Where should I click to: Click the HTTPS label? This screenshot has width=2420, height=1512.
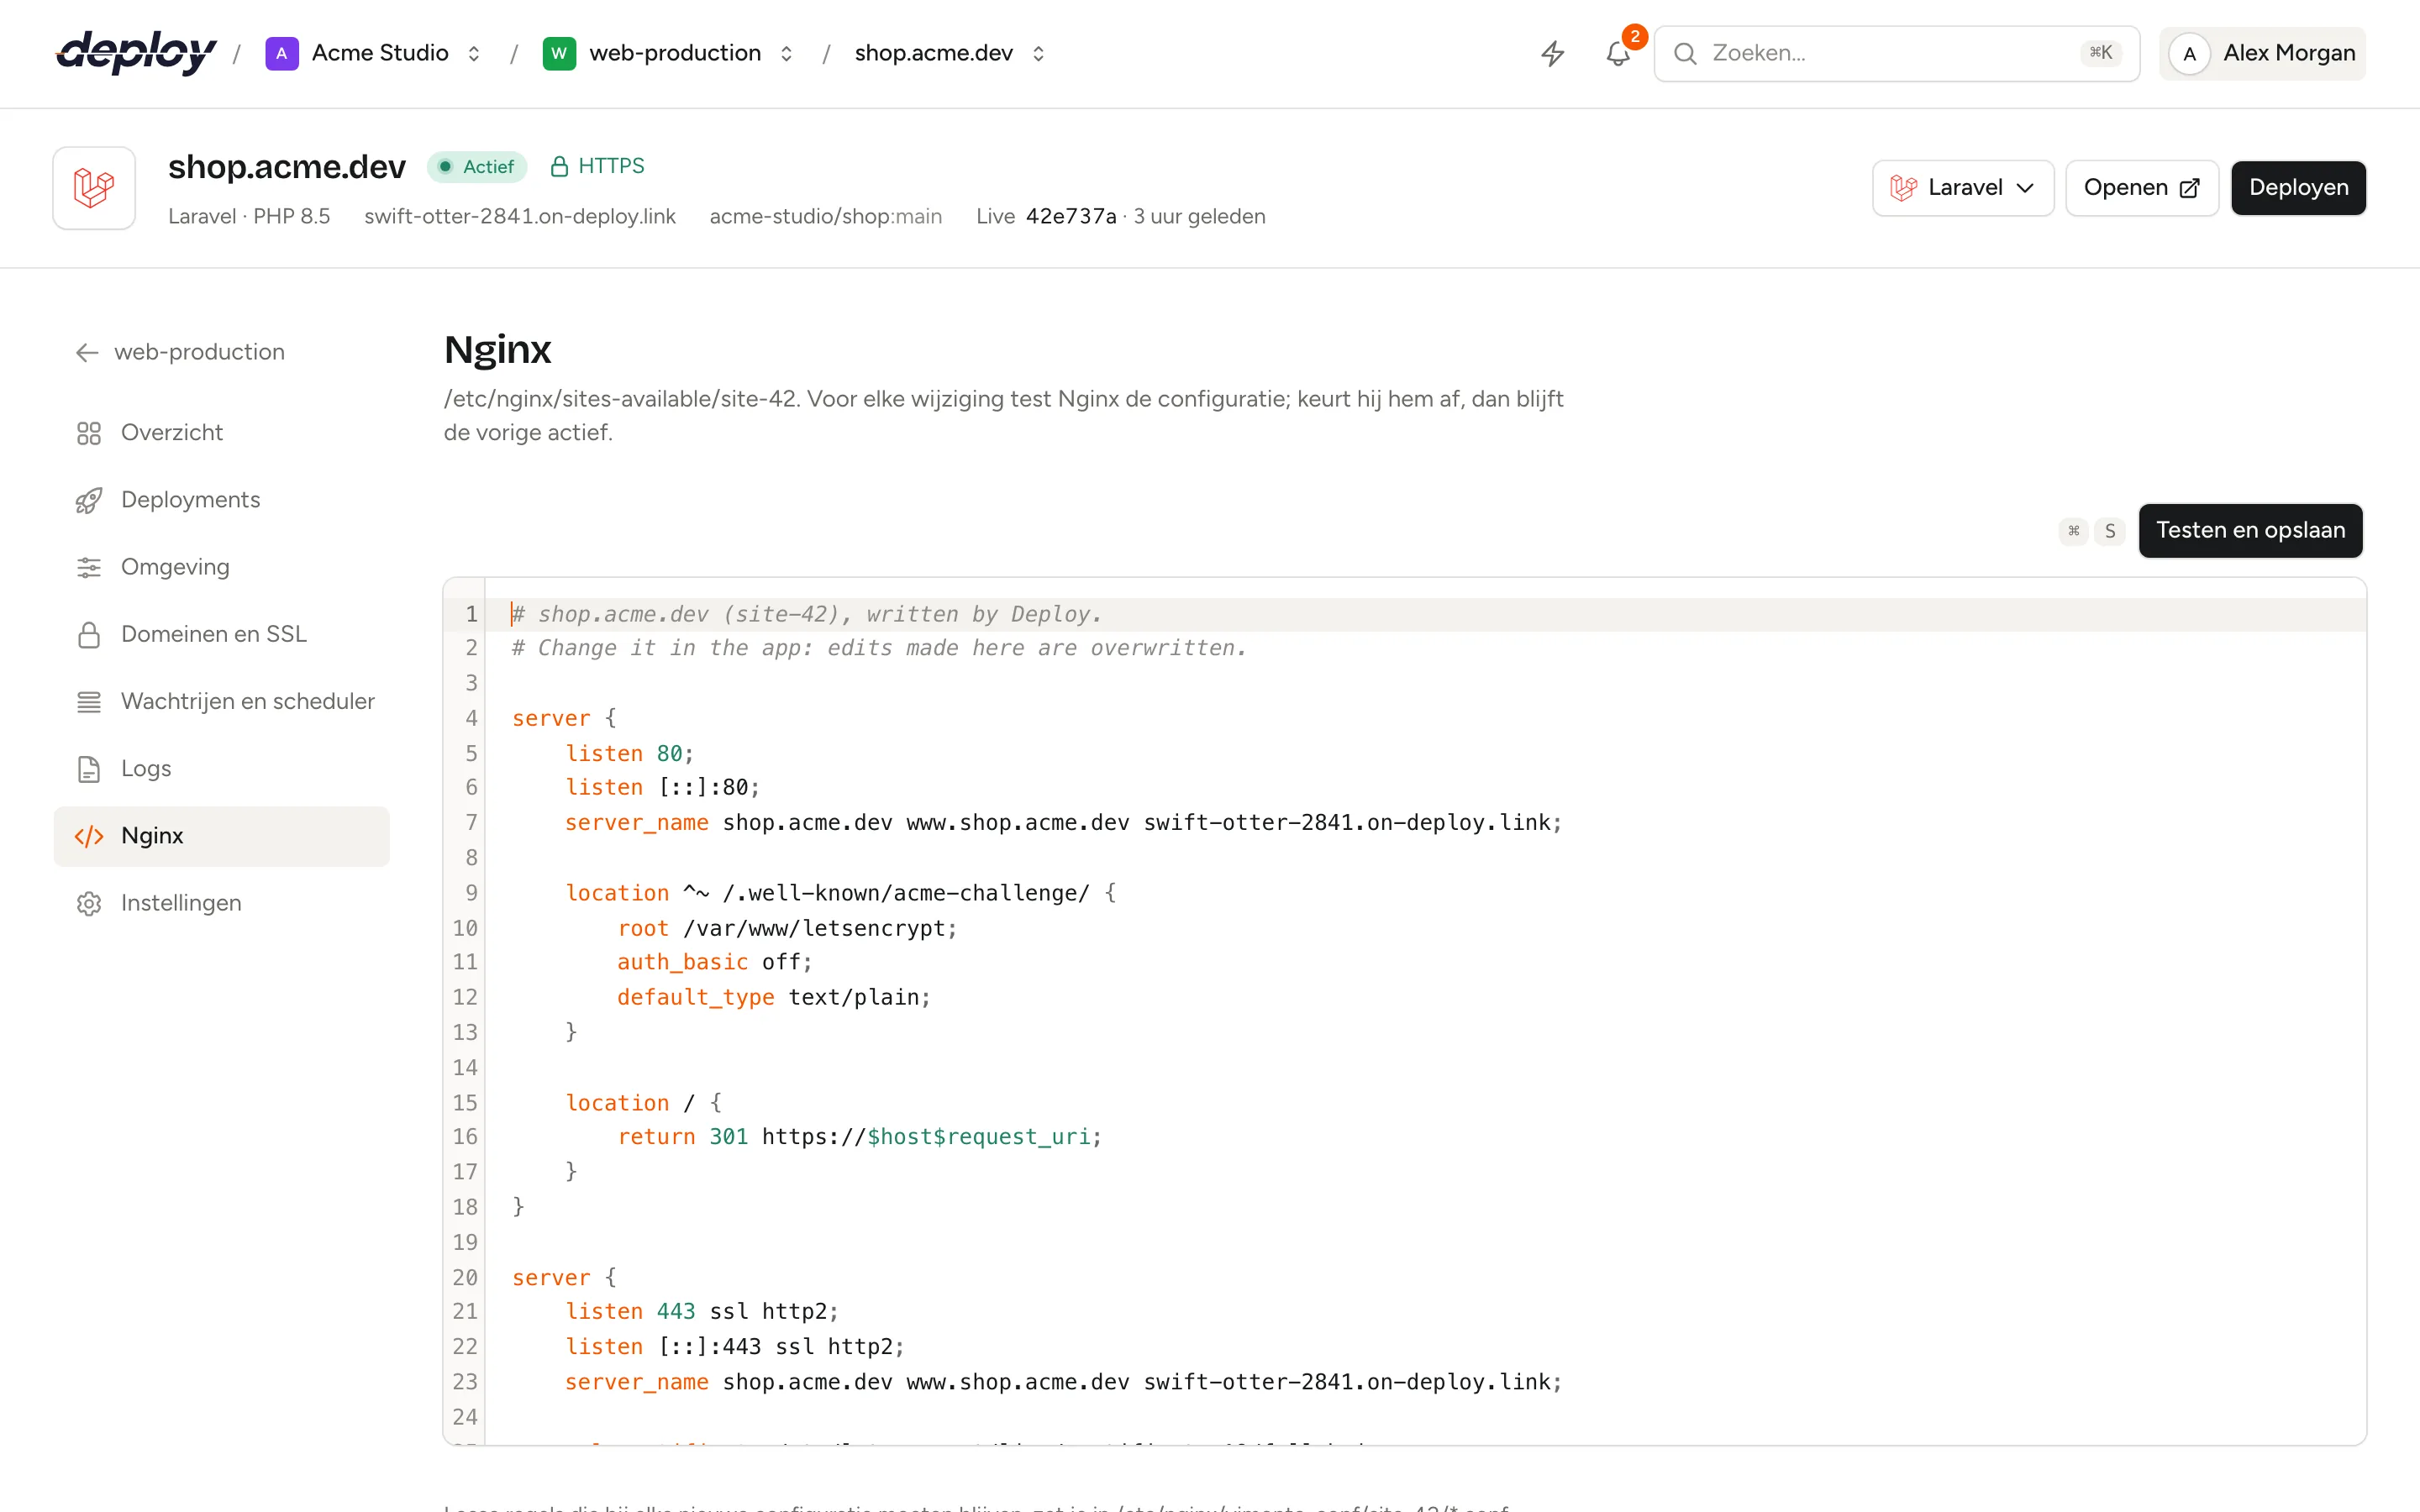611,166
